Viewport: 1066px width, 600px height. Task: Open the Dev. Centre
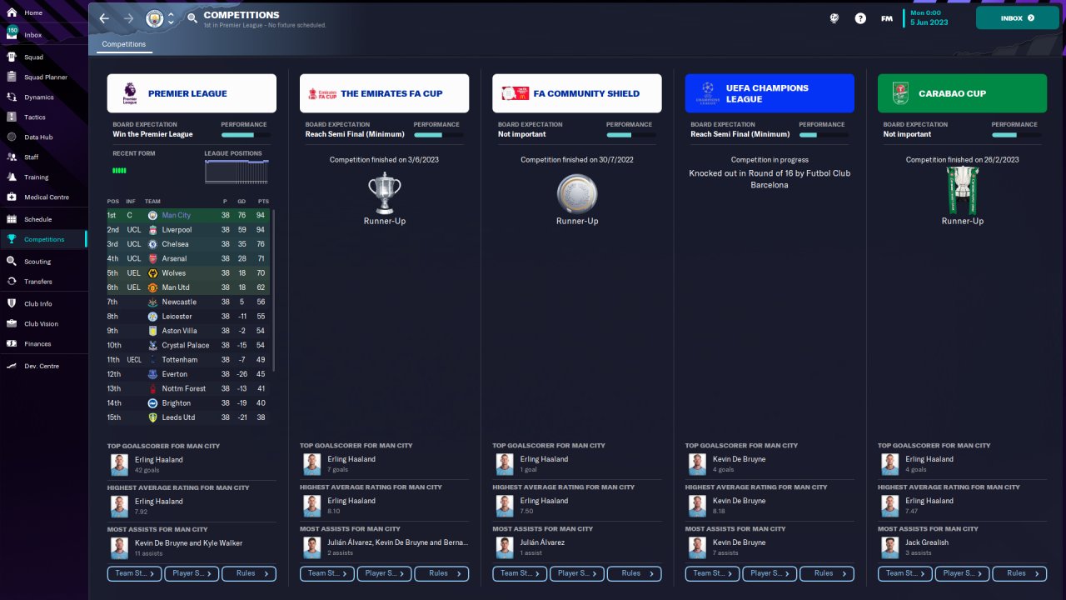[x=43, y=367]
